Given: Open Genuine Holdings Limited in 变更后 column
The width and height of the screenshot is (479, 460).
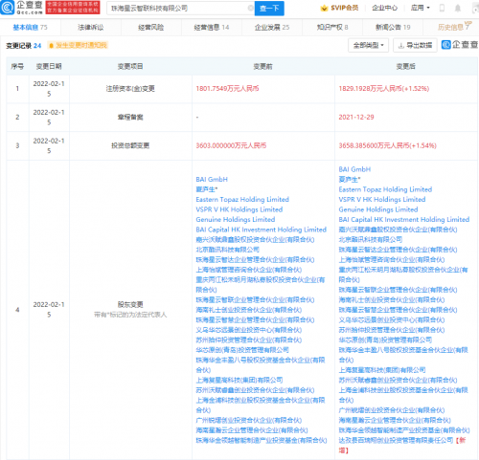Looking at the screenshot, I should point(378,209).
